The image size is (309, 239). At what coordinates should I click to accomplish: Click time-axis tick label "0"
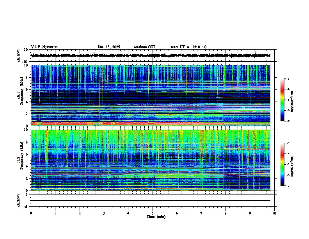click(x=31, y=213)
